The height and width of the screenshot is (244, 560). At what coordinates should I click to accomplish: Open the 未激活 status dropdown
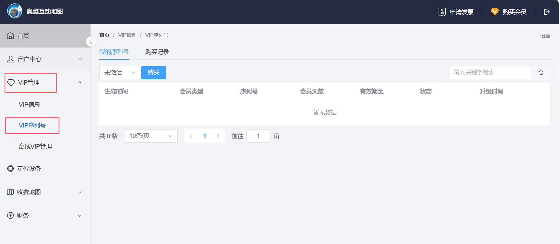(x=120, y=73)
